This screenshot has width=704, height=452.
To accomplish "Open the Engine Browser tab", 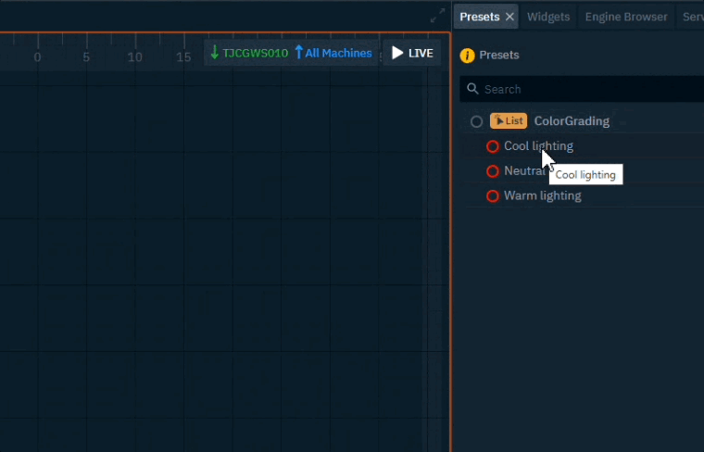I will pyautogui.click(x=626, y=17).
